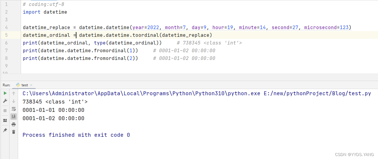The height and width of the screenshot is (159, 378).
Task: Click line number 8 in the gutter
Action: click(x=7, y=58)
